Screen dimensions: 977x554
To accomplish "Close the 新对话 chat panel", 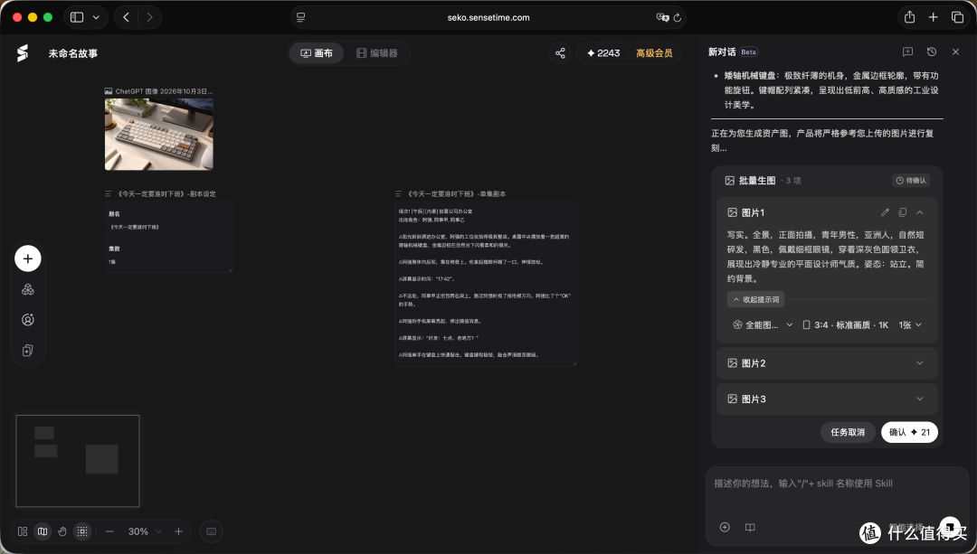I will pyautogui.click(x=955, y=52).
